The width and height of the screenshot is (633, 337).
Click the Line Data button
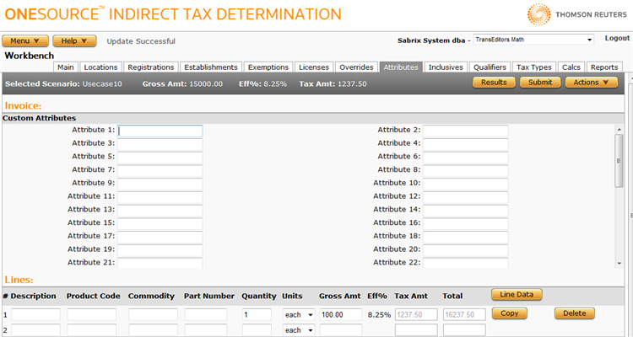point(517,294)
